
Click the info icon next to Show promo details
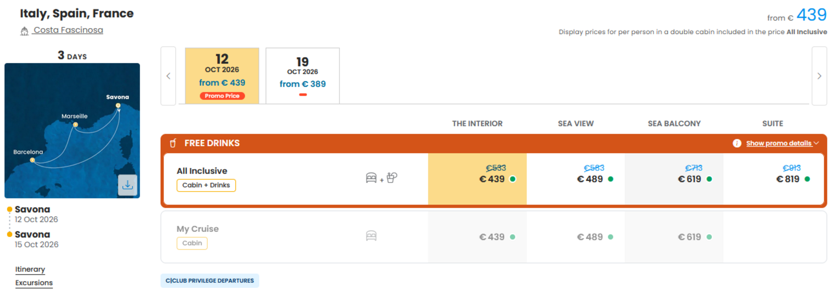tap(736, 143)
